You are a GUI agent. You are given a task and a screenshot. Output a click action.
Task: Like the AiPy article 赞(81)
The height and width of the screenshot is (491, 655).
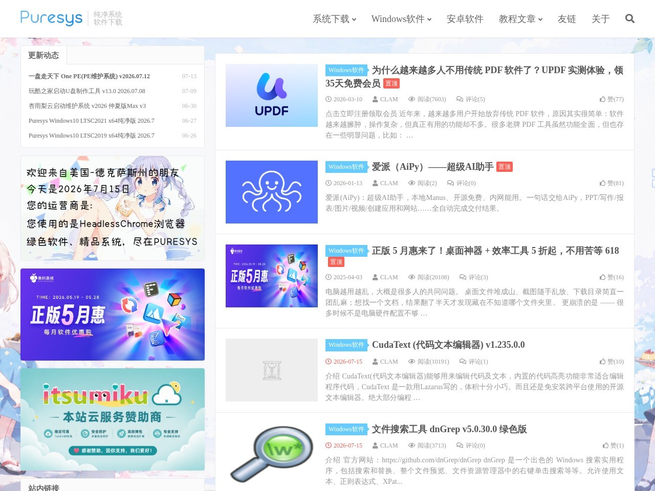pos(612,183)
